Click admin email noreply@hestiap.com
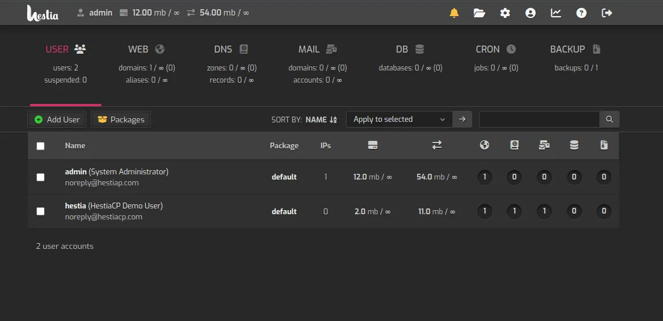The image size is (663, 321). tap(102, 183)
